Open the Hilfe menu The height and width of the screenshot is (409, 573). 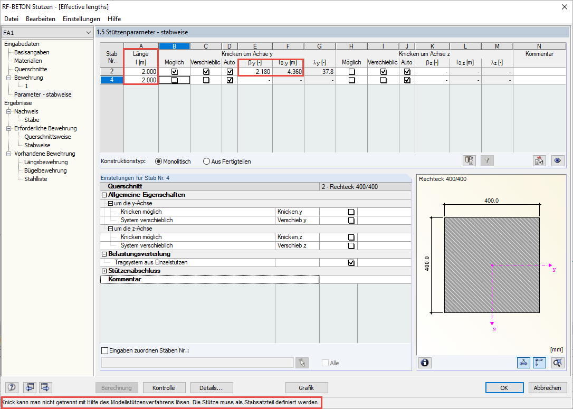coord(114,19)
